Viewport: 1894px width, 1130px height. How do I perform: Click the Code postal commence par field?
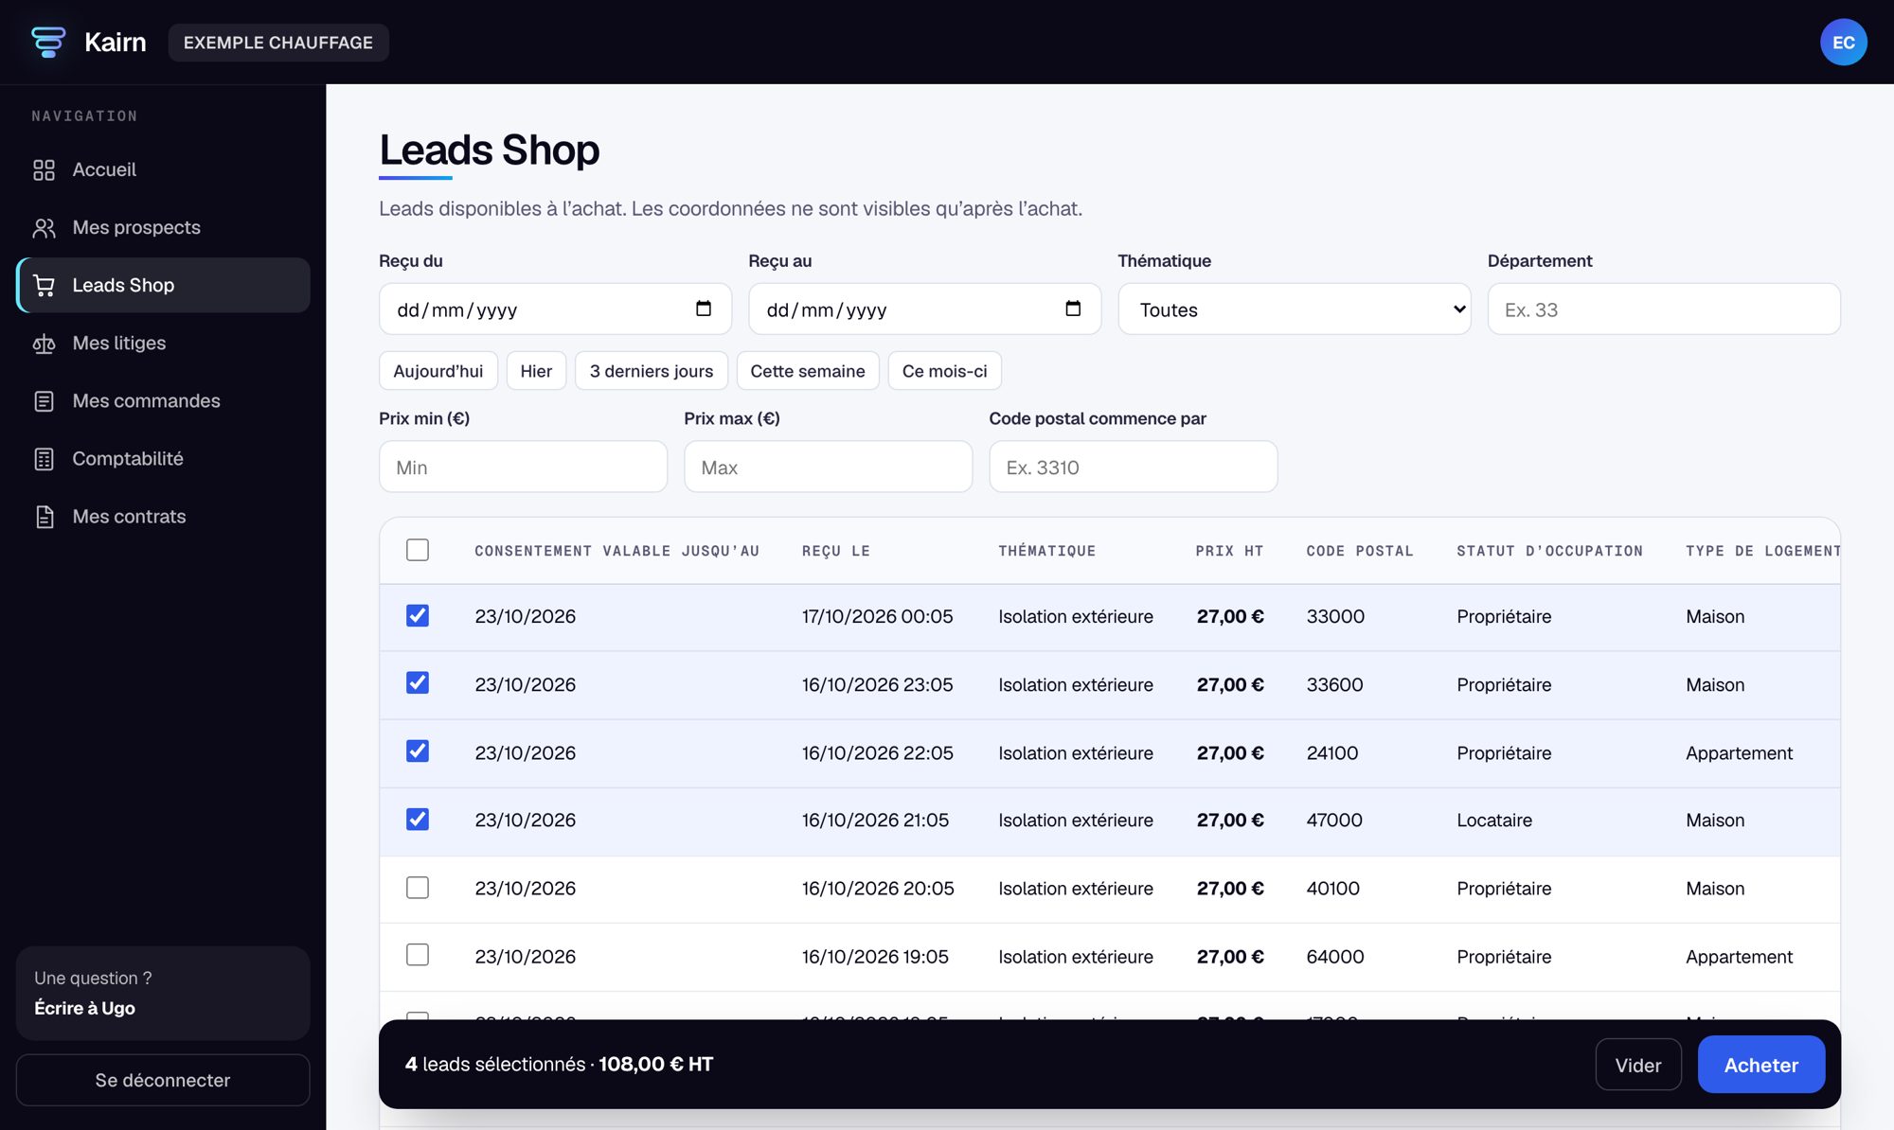1133,467
